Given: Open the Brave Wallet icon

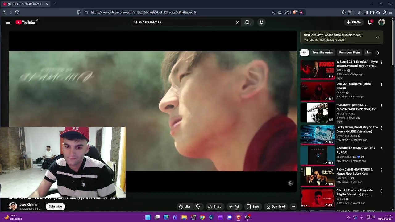Looking at the screenshot, I should tap(372, 12).
